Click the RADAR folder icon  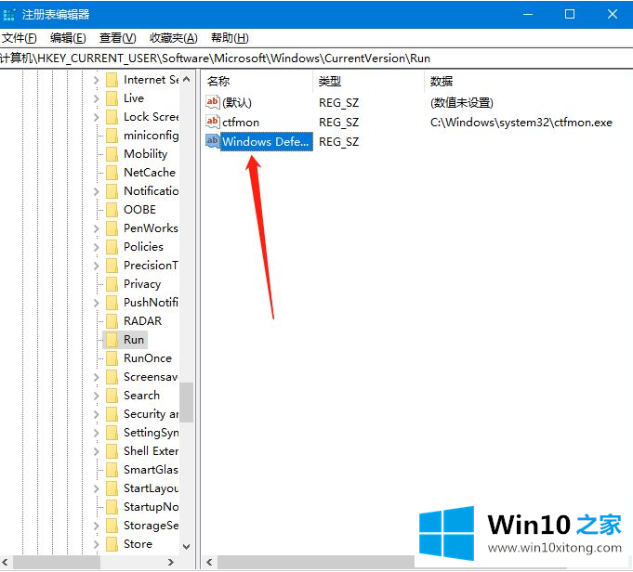[112, 321]
